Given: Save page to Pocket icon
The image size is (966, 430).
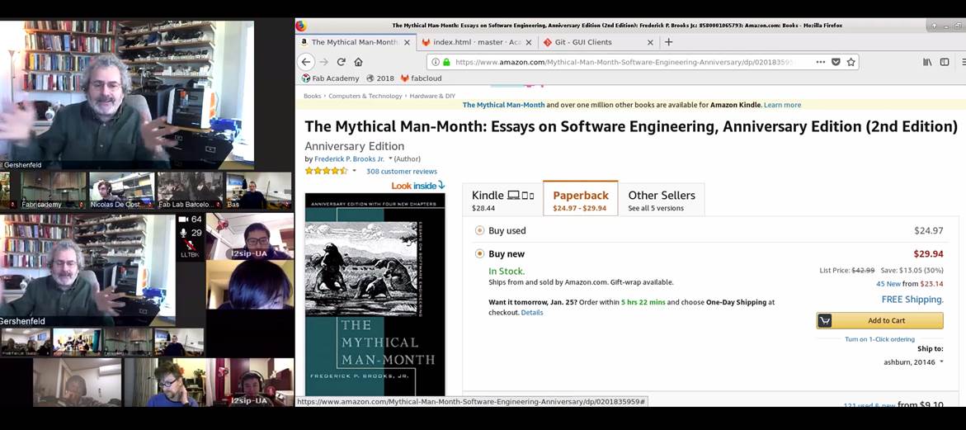Looking at the screenshot, I should 836,62.
